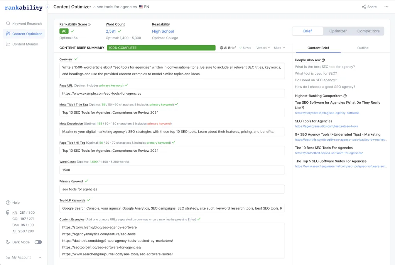Open the storychief.io competitor link
The image size is (395, 265).
click(x=327, y=113)
